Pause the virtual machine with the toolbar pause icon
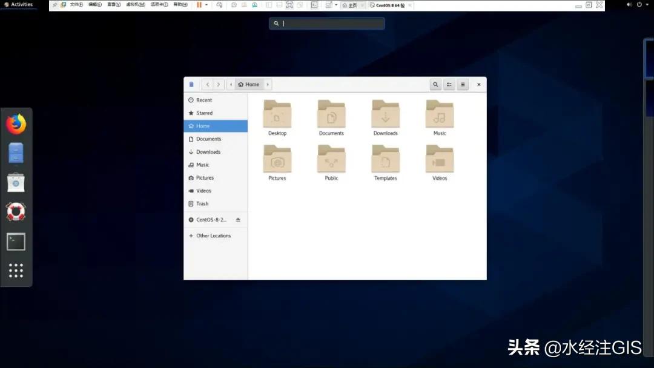This screenshot has height=368, width=654. click(200, 5)
